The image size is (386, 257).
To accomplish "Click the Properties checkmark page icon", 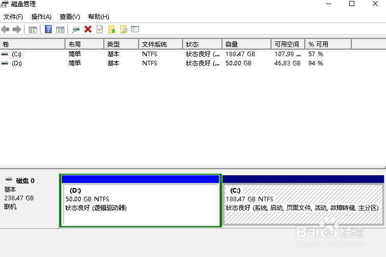I will click(x=100, y=29).
